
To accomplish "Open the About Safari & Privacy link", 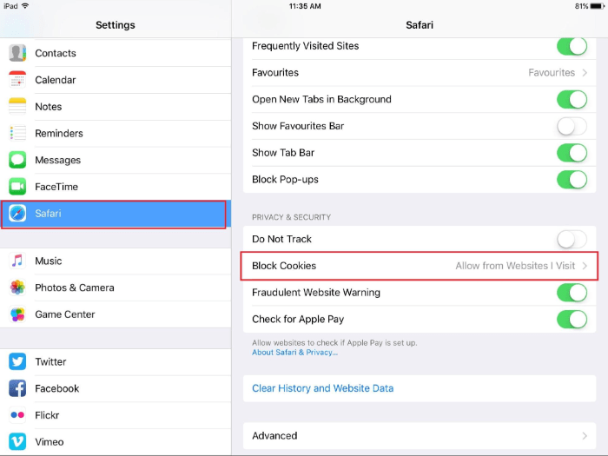I will click(x=294, y=352).
